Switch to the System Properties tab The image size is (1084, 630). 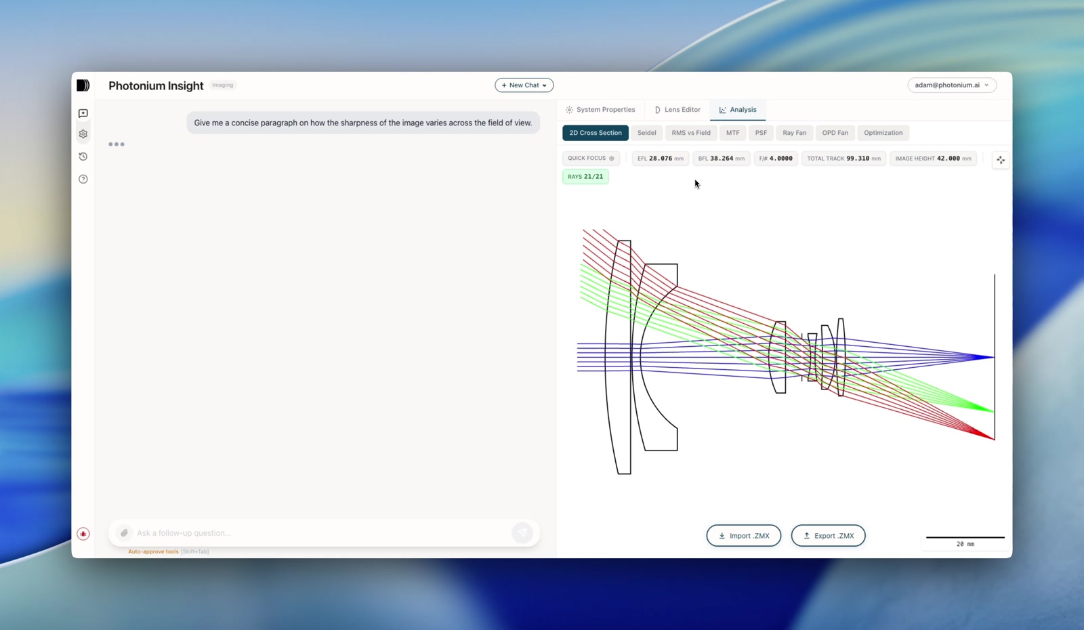600,110
